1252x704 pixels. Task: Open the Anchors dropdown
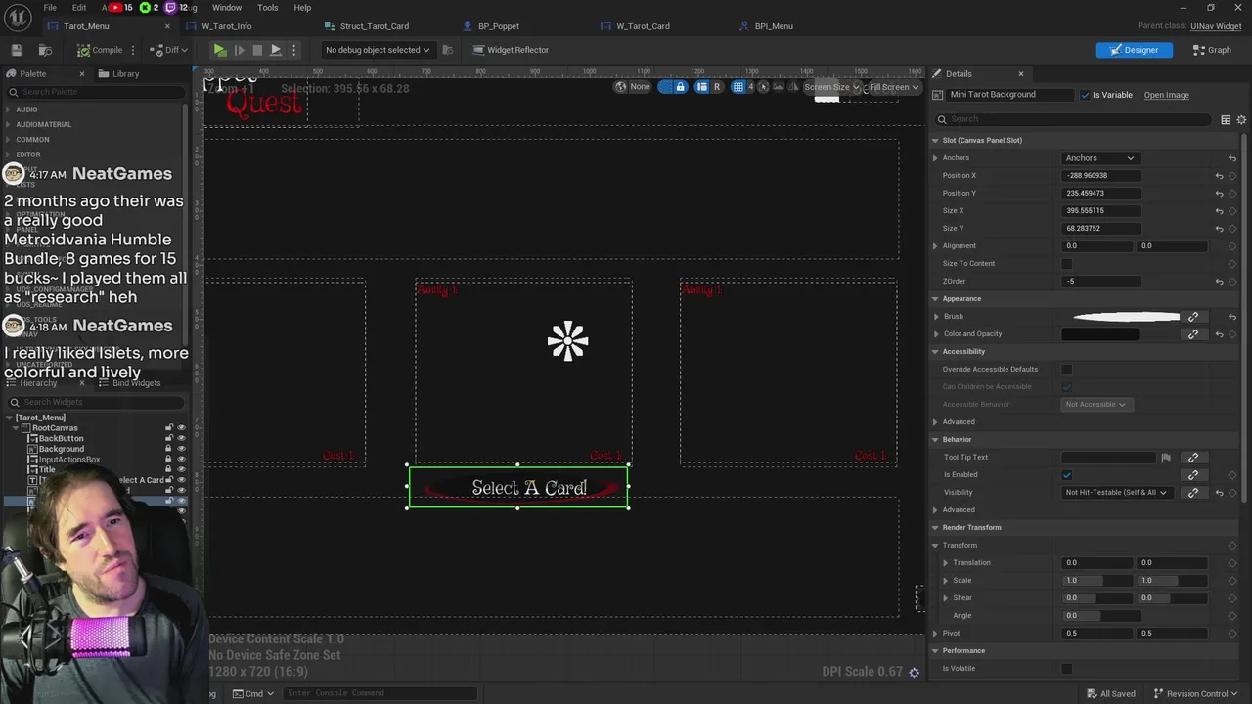(x=1099, y=158)
